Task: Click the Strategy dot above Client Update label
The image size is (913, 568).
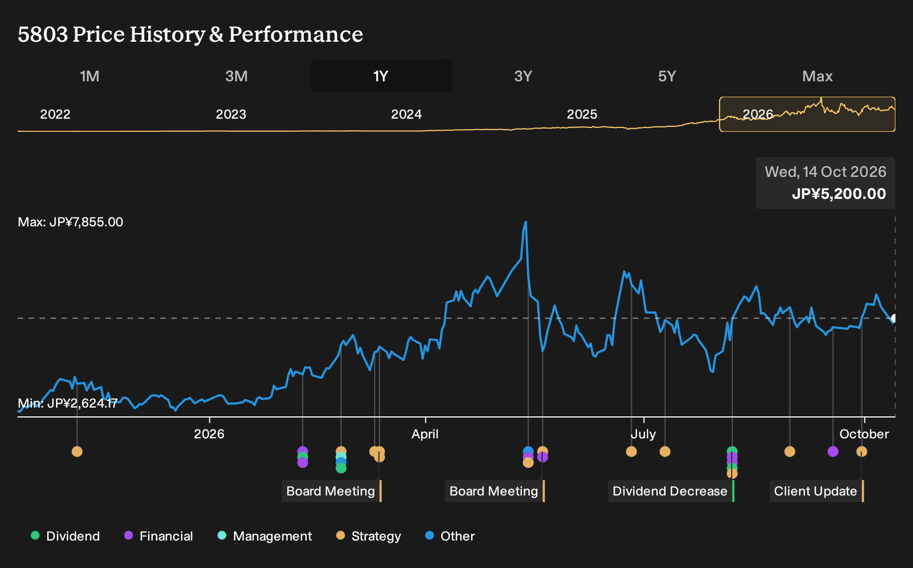Action: (861, 452)
